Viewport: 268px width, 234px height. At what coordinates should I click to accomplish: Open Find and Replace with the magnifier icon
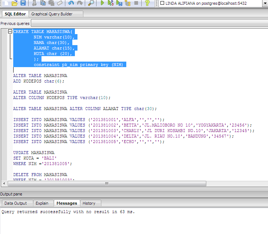(91, 3)
